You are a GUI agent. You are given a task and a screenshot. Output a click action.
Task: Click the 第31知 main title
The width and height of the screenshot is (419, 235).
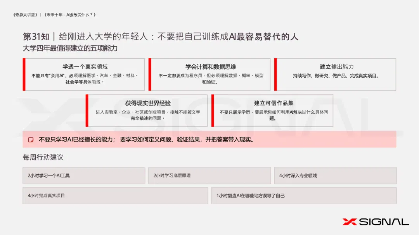(160, 36)
